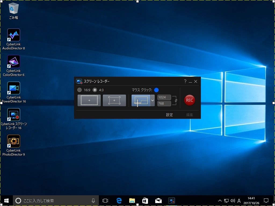Select lock-to-app window capture mode button
This screenshot has height=206, width=275.
tap(114, 100)
